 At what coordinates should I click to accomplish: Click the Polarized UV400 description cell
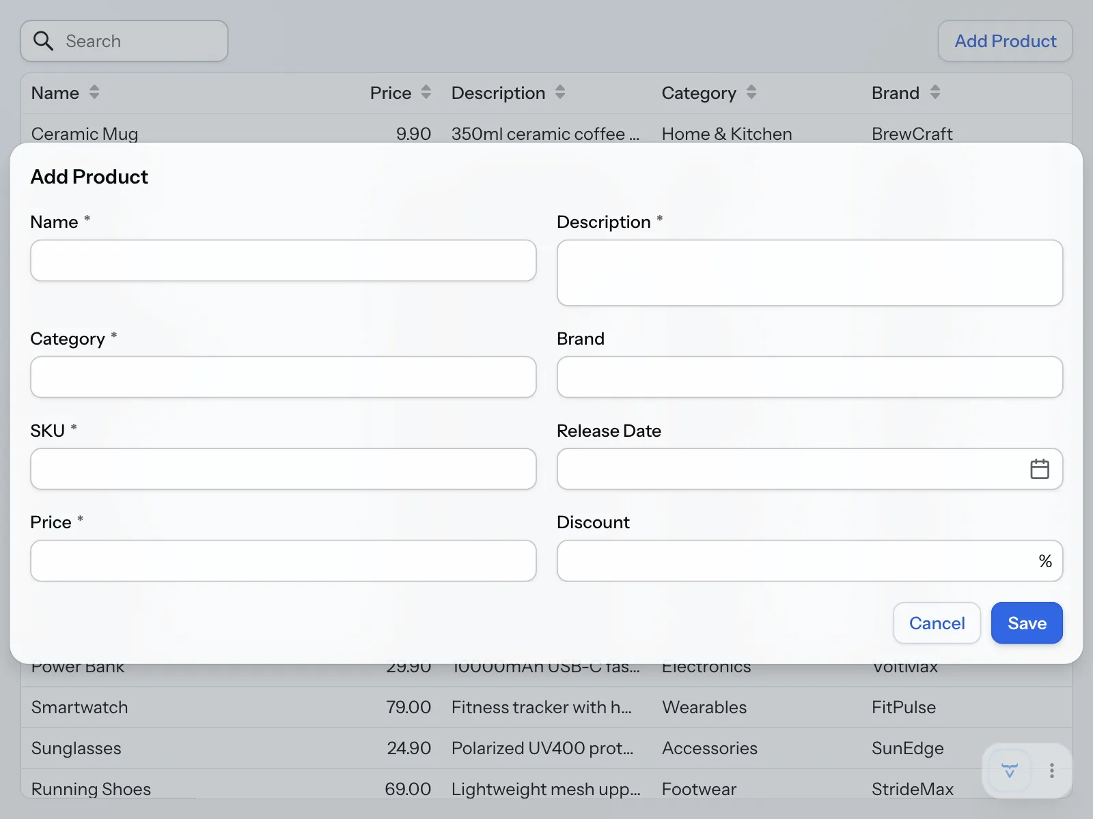click(x=542, y=748)
